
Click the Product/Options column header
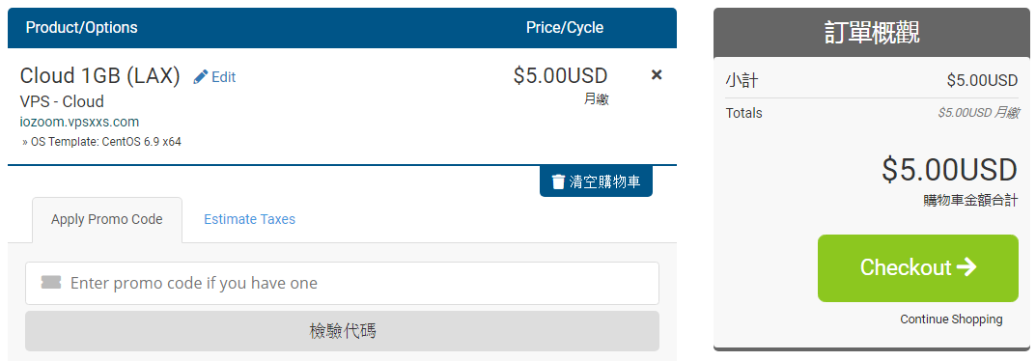pos(81,28)
